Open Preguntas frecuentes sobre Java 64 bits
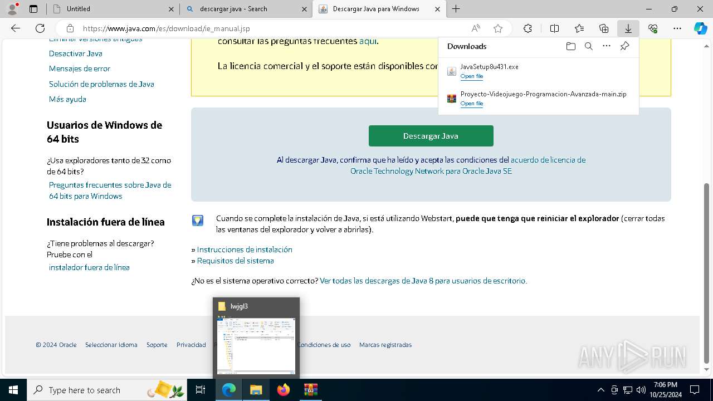Screen dimensions: 713x401 pos(110,190)
